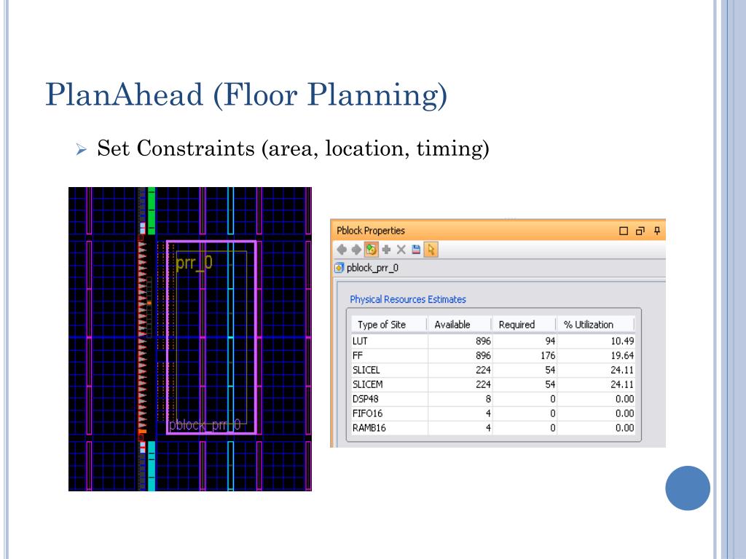The height and width of the screenshot is (559, 746).
Task: Click the gray X delete icon
Action: pyautogui.click(x=401, y=249)
